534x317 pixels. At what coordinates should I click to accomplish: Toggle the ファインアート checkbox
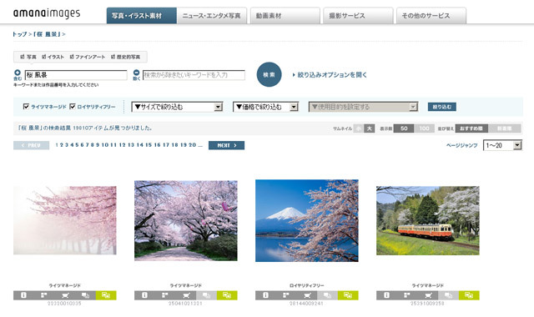72,57
